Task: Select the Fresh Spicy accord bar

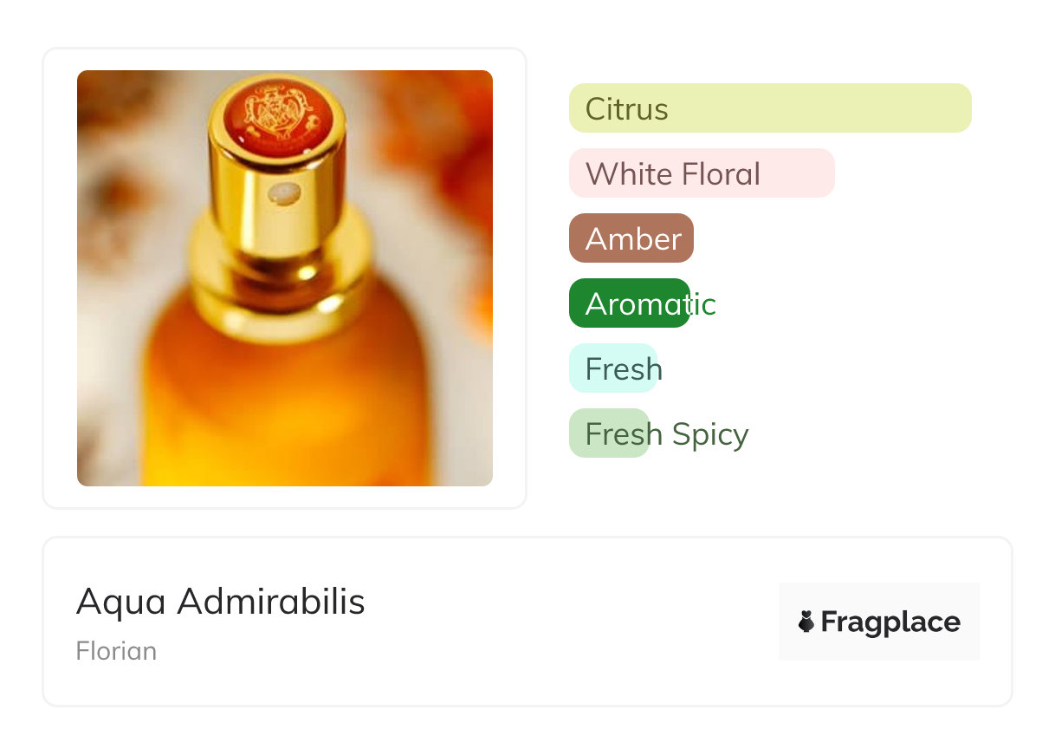Action: coord(608,433)
